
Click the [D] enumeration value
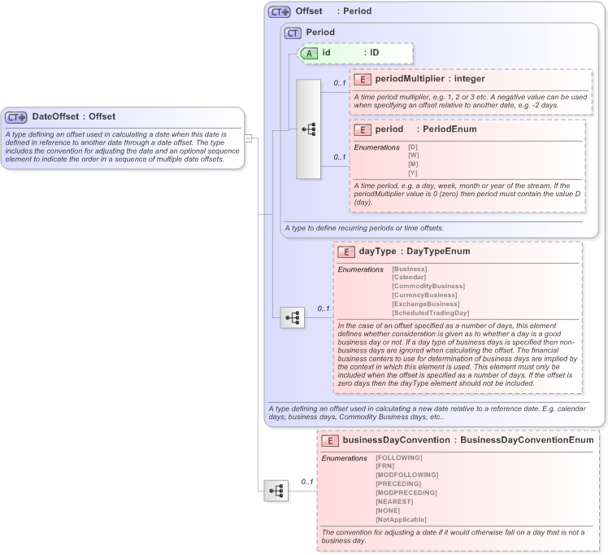tap(413, 146)
